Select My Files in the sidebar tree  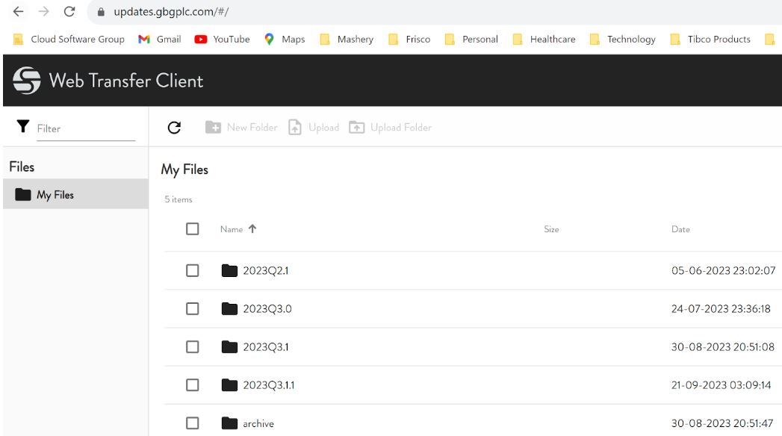pyautogui.click(x=55, y=195)
